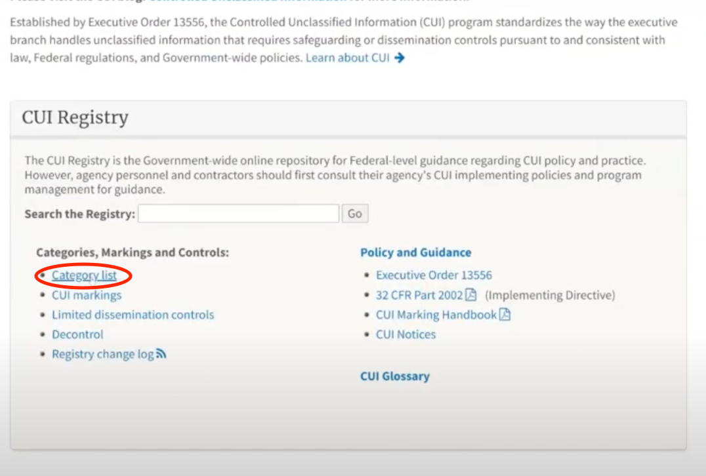Click the Policy and Guidance heading
706x476 pixels.
415,252
